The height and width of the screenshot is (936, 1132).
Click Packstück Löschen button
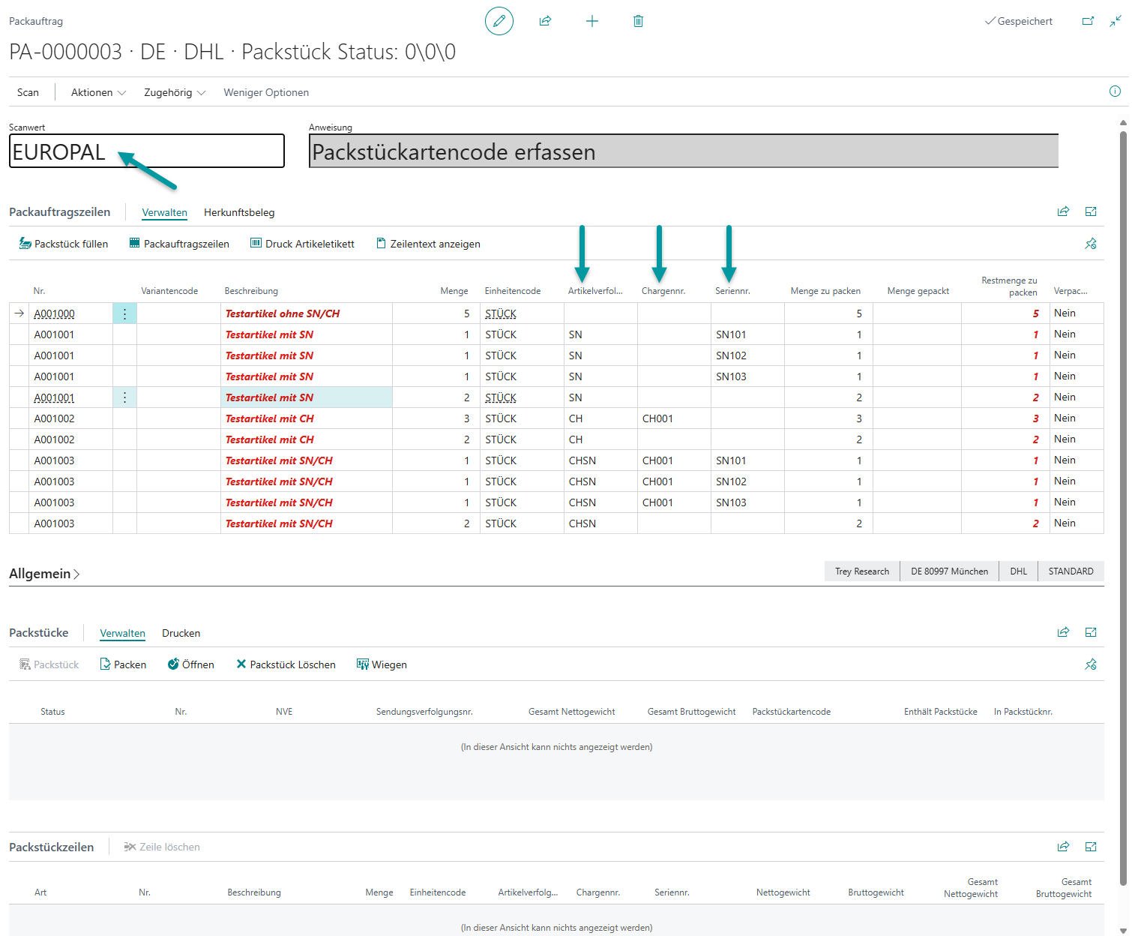[286, 664]
